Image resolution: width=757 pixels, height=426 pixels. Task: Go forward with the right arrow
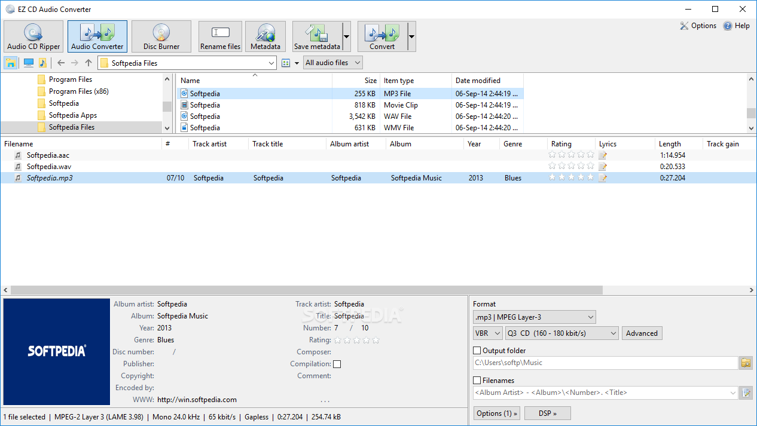tap(75, 63)
